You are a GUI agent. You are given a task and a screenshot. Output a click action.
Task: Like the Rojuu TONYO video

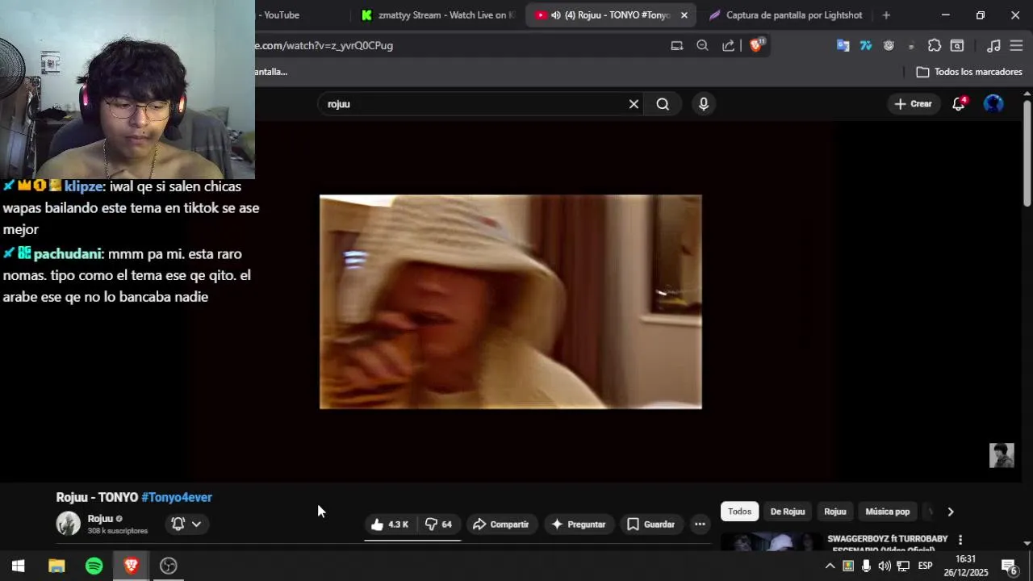pyautogui.click(x=390, y=525)
